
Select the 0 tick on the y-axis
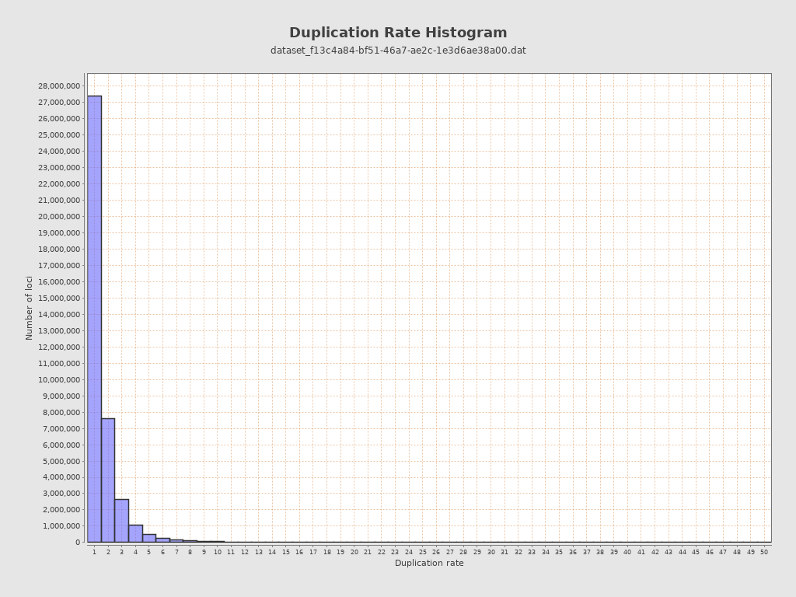pos(78,543)
